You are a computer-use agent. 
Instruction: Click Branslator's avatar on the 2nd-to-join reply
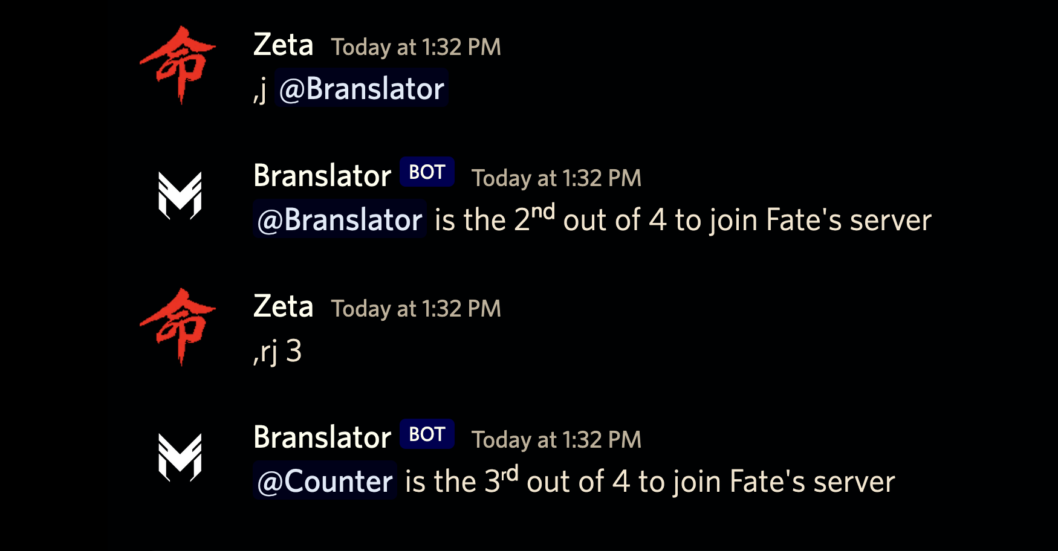pyautogui.click(x=180, y=196)
